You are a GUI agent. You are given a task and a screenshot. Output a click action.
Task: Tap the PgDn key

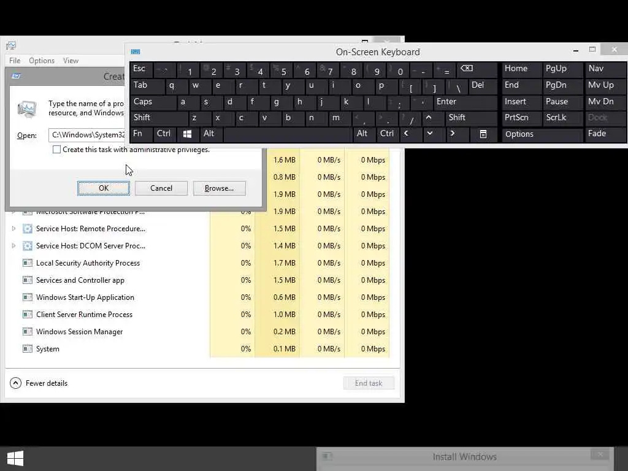point(562,85)
